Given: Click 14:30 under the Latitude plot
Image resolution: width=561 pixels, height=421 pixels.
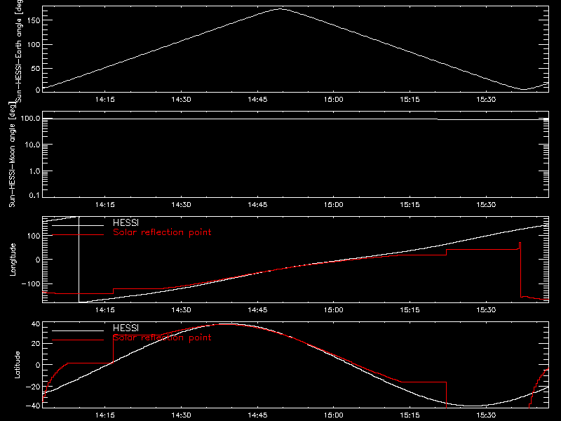Looking at the screenshot, I should 181,415.
